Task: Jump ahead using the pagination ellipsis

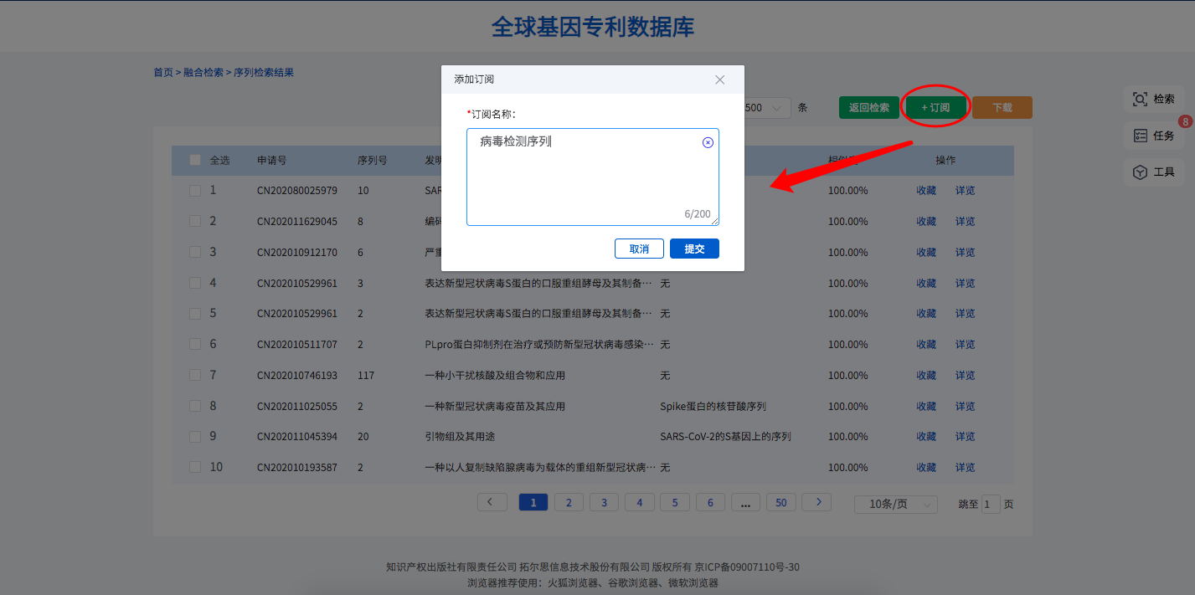Action: point(745,502)
